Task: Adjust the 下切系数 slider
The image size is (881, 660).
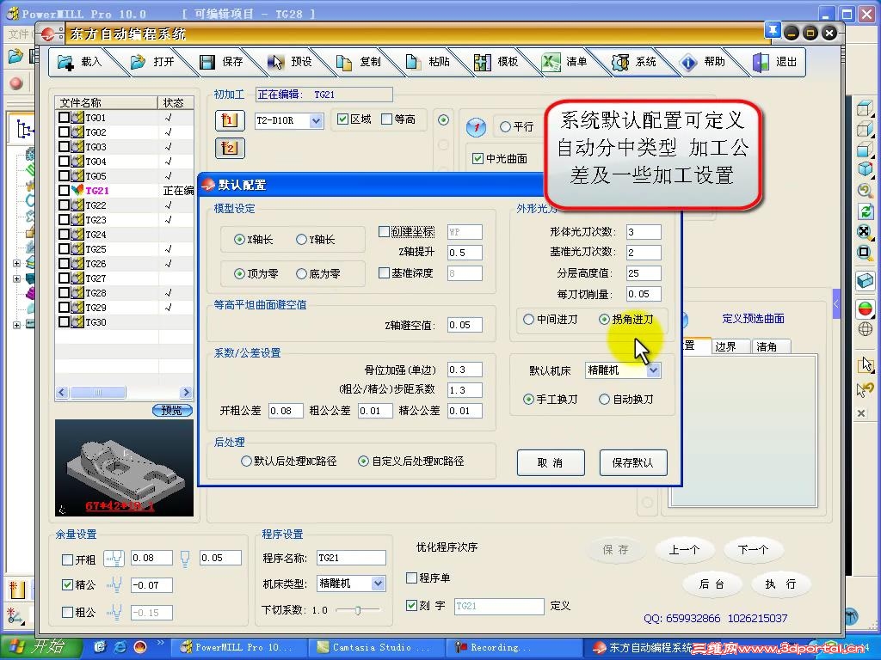Action: pyautogui.click(x=357, y=610)
